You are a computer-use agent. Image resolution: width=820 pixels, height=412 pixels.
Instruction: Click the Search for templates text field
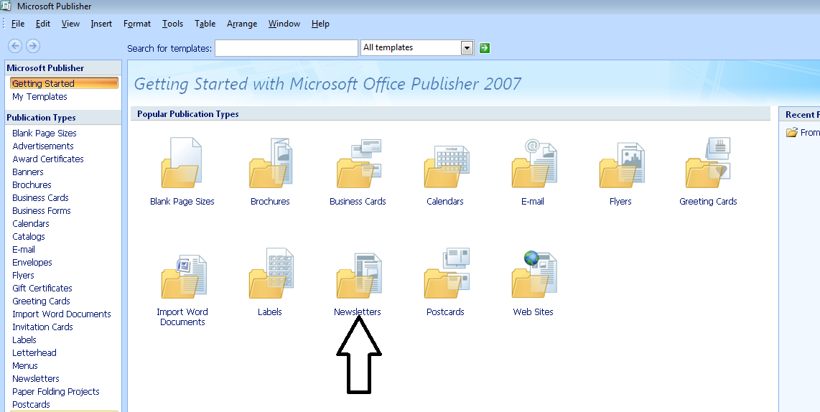point(286,48)
